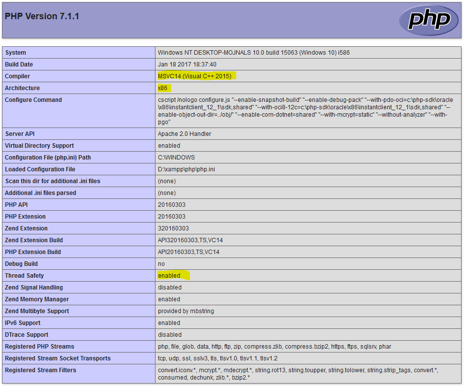Click 'Scan this dir for additional .ini files'
This screenshot has height=386, width=464.
click(53, 181)
